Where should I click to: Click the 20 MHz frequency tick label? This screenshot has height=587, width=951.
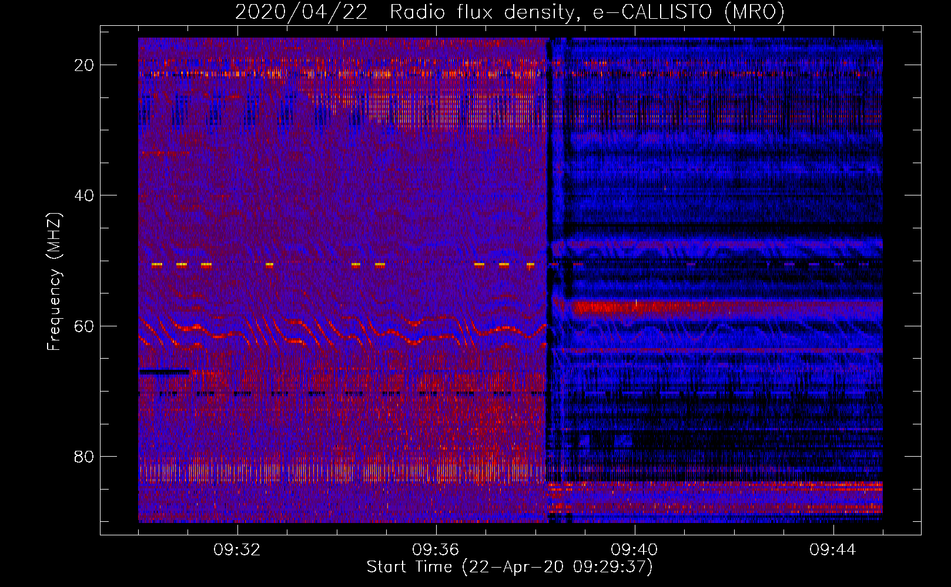coord(84,65)
